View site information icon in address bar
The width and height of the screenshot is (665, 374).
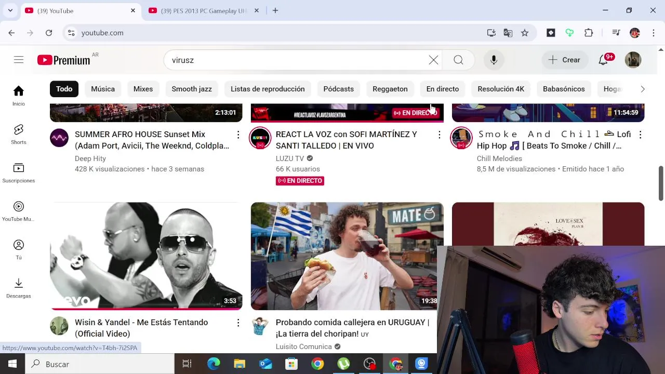pyautogui.click(x=72, y=33)
